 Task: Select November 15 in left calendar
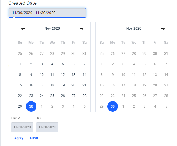(x=20, y=85)
